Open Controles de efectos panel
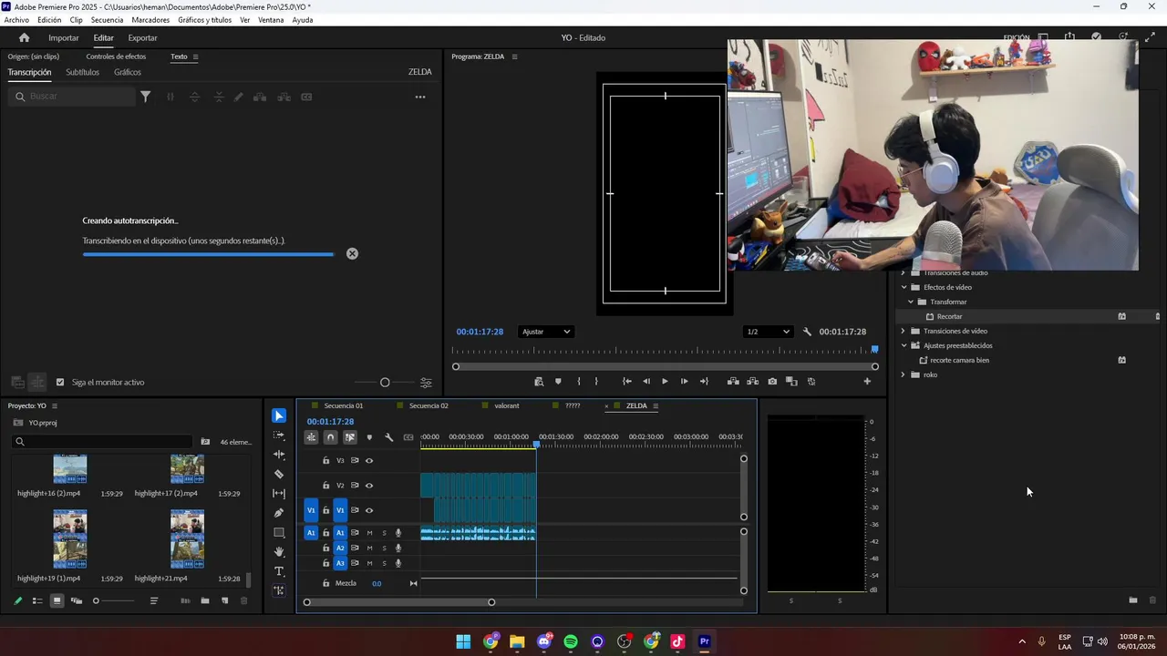The height and width of the screenshot is (656, 1167). pyautogui.click(x=116, y=56)
